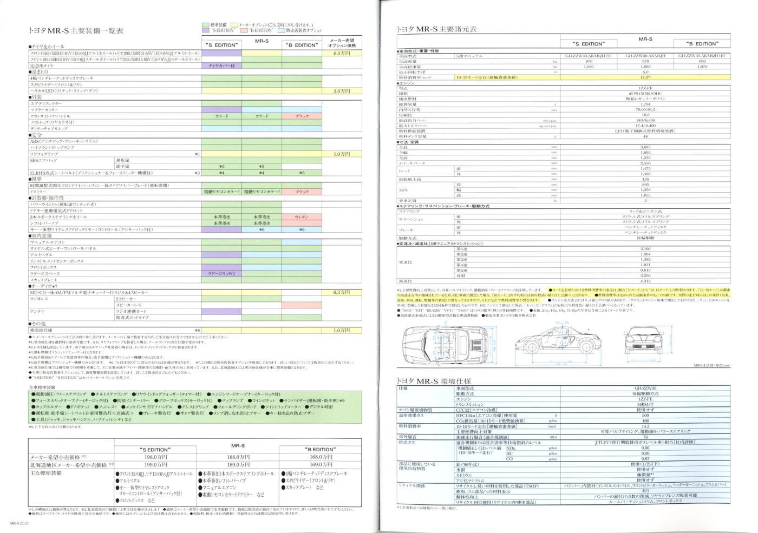Click the トヨタ MR-S 主要諸元表 heading

436,29
